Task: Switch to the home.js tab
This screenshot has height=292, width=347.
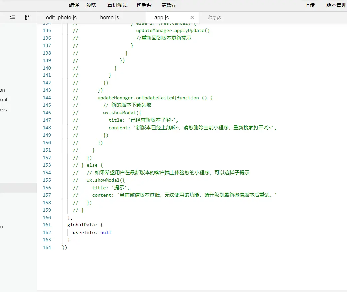Action: [109, 18]
